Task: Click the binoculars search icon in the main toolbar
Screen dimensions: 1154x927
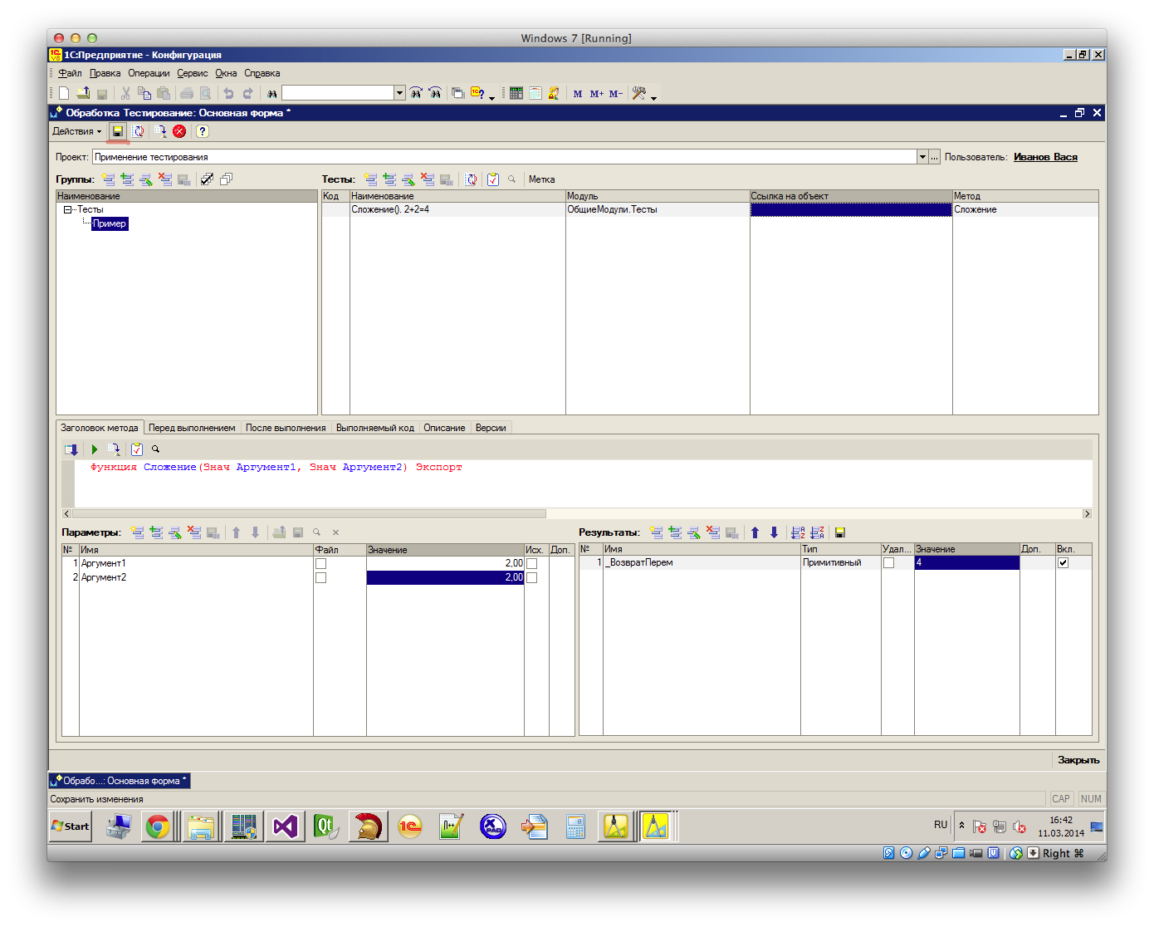Action: (272, 94)
